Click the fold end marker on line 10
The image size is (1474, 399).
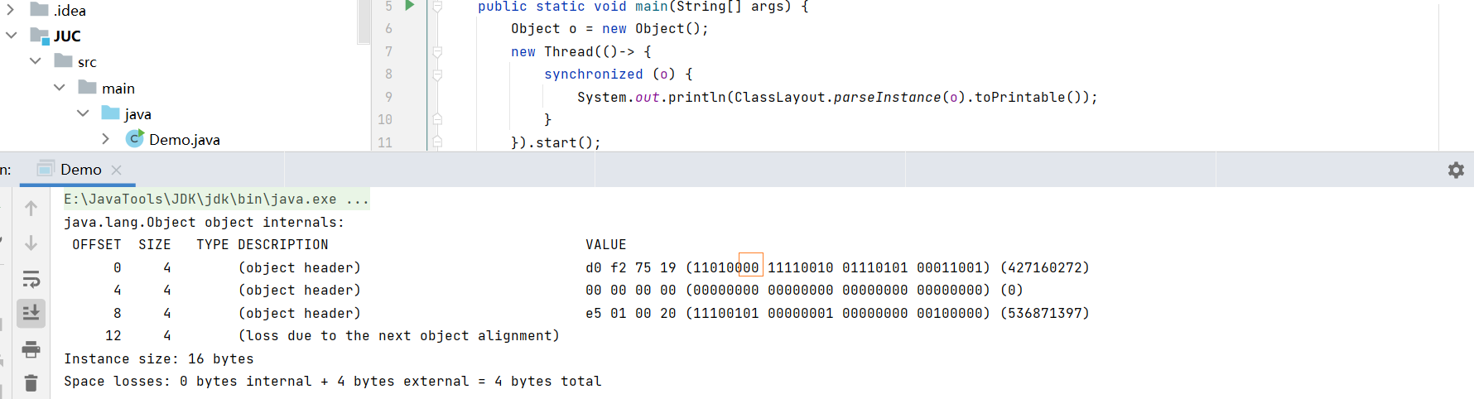437,119
